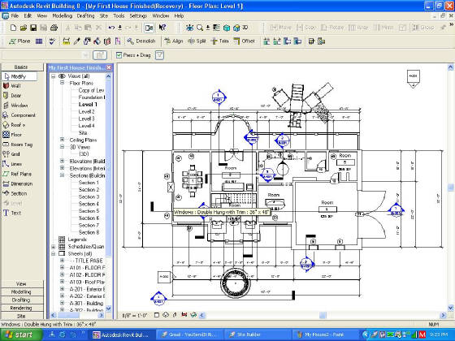Close the project browser panel
Image resolution: width=455 pixels, height=341 pixels.
(109, 67)
